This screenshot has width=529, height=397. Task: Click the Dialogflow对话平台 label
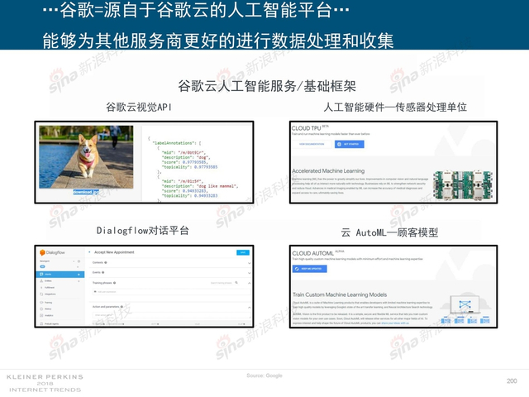tap(142, 231)
